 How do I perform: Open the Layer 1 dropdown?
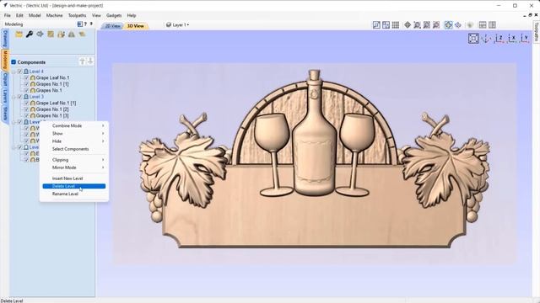[x=178, y=24]
